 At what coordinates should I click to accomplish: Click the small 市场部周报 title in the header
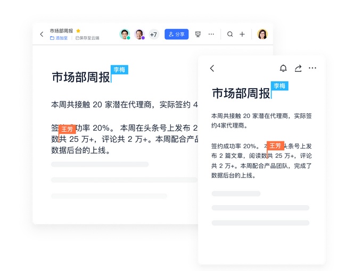click(61, 31)
